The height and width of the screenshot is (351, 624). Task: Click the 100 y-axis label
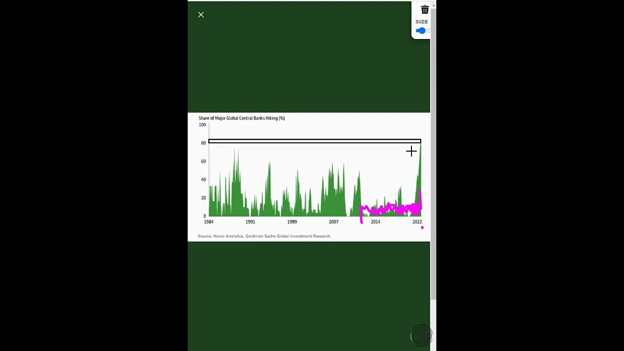(x=202, y=125)
